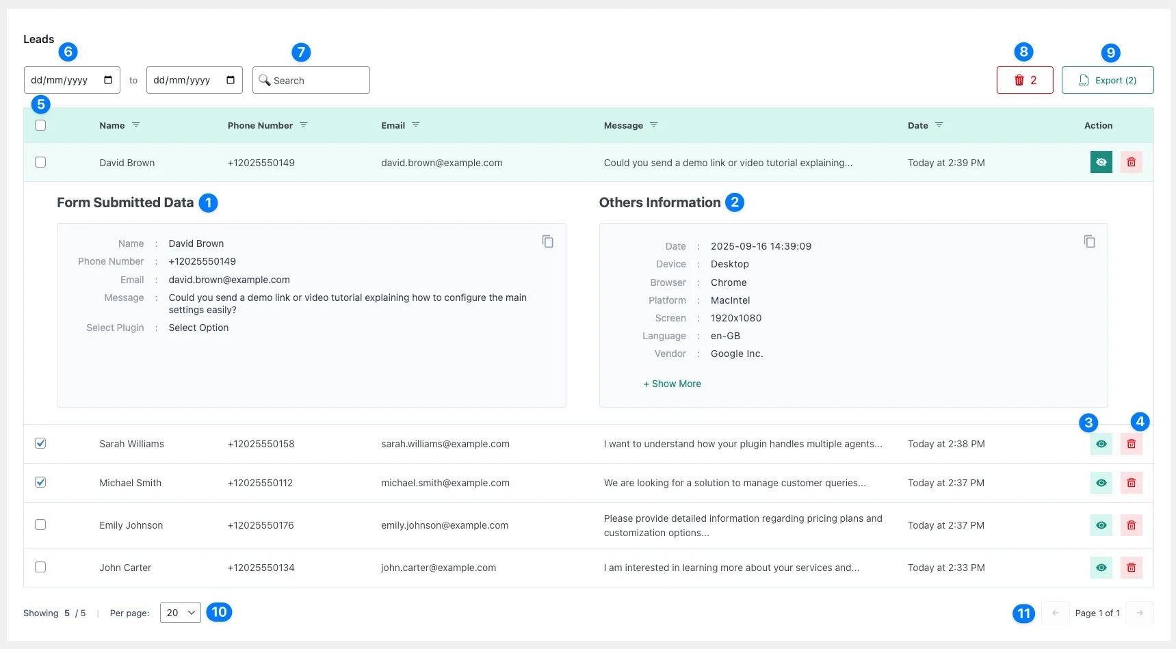Uncheck the Sarah Williams row checkbox

coord(40,443)
